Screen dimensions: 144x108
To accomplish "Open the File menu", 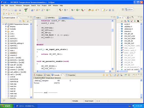I will (2, 5).
